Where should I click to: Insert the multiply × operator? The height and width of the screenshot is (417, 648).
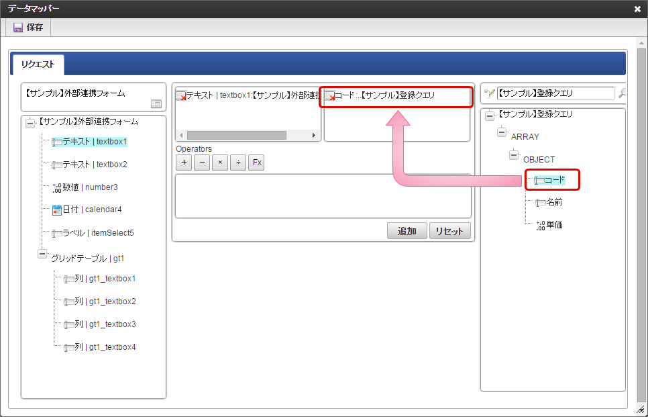(x=220, y=163)
